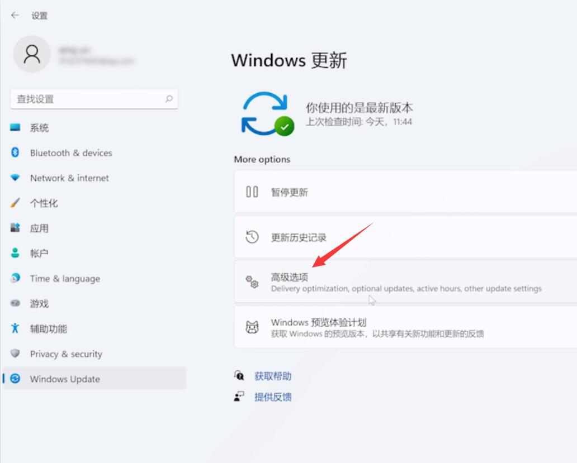This screenshot has width=577, height=463.
Task: Open the 获取帮助 link
Action: pos(273,376)
